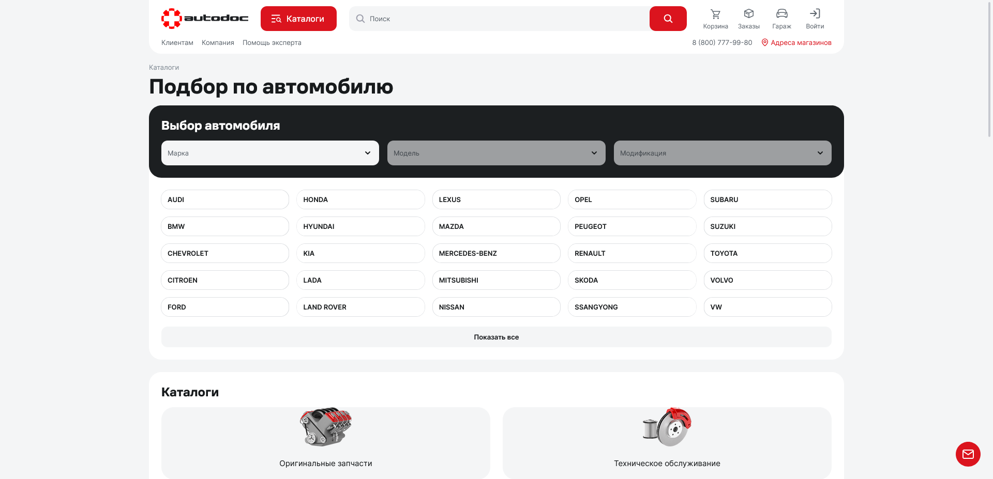This screenshot has height=479, width=993.
Task: Expand the Марка (brand) dropdown
Action: tap(269, 153)
